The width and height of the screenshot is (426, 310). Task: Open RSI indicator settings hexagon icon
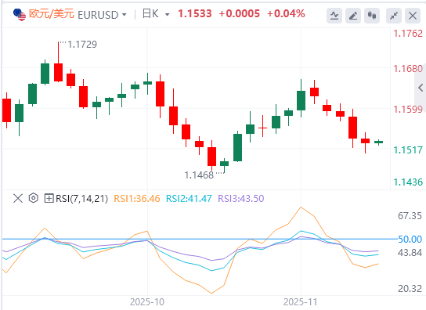(x=34, y=198)
